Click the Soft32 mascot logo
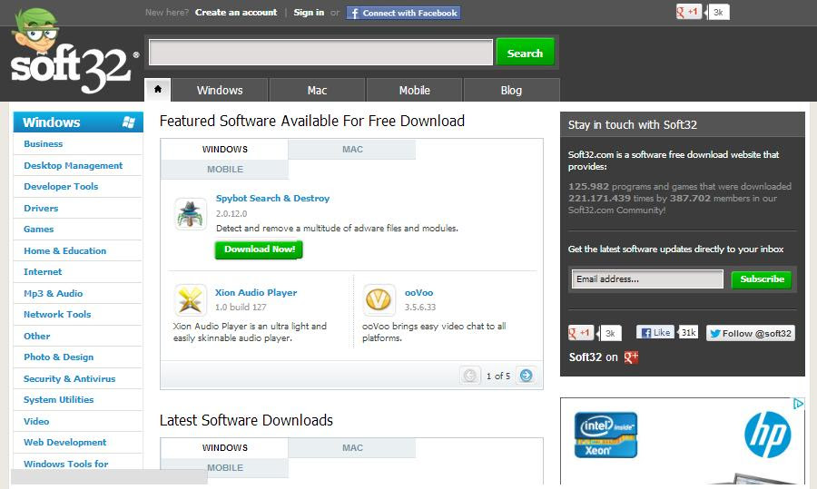Screen dimensions: 817x489 coord(70,52)
